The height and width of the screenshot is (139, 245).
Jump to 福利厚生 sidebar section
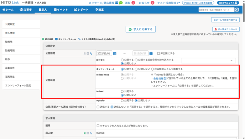click(x=21, y=77)
